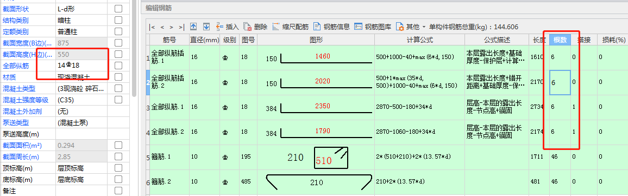Jump to last rebar row arrow

point(181,27)
